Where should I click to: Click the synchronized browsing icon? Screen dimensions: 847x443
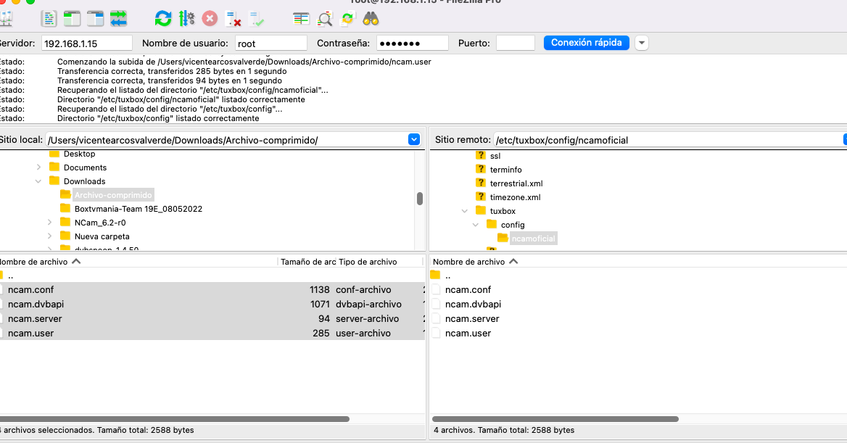347,18
